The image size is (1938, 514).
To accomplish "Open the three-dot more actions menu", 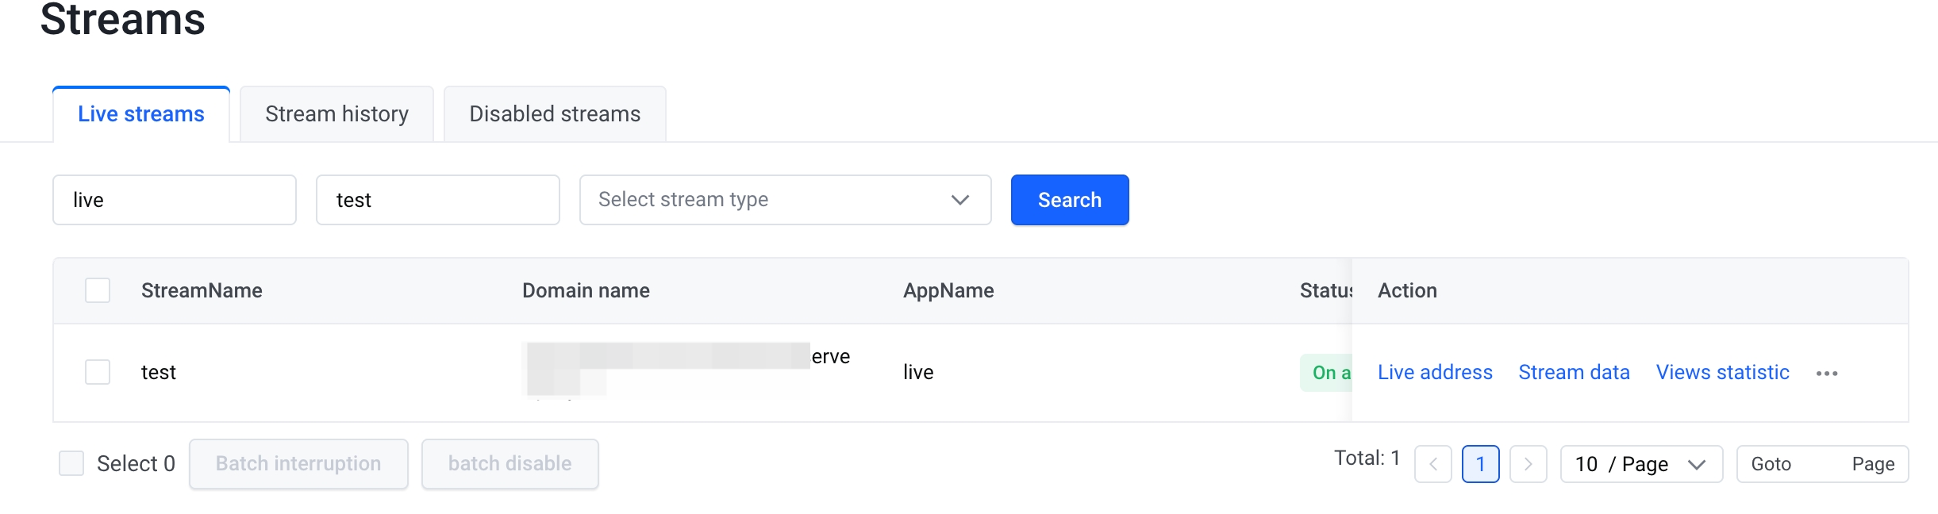I will [x=1826, y=373].
